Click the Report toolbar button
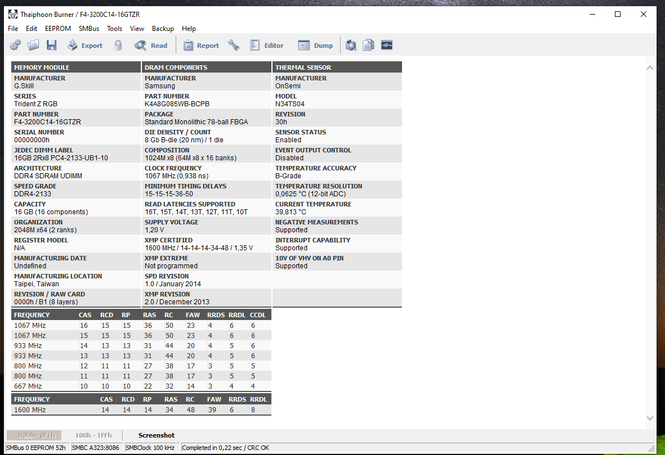Screen dimensions: 665x455 coord(201,46)
